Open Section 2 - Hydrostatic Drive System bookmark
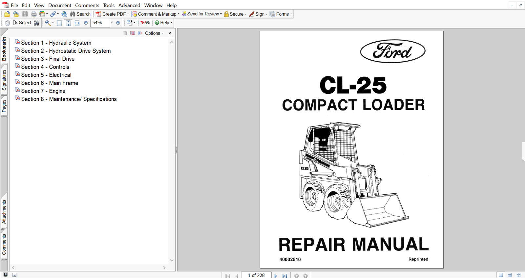The height and width of the screenshot is (278, 525). [x=66, y=51]
